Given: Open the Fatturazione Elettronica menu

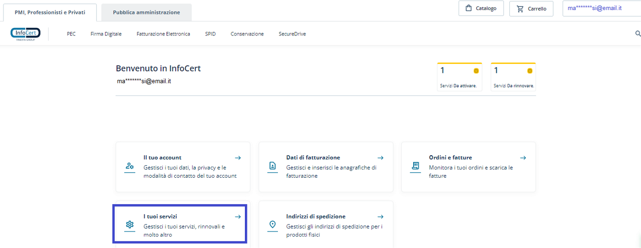Looking at the screenshot, I should click(x=163, y=34).
